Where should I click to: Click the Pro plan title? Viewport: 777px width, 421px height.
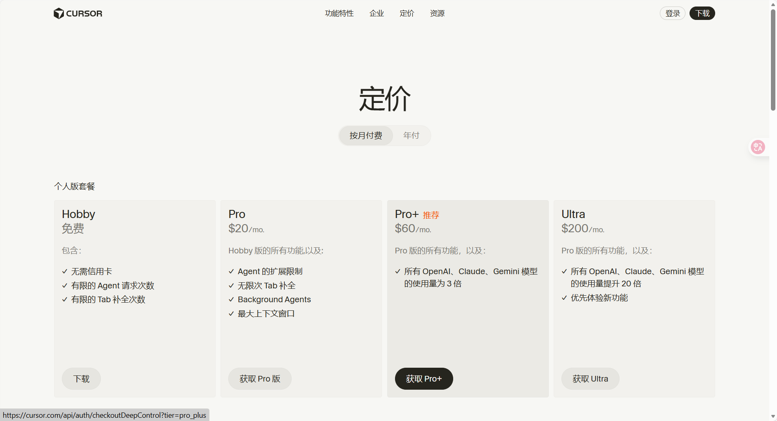tap(237, 214)
